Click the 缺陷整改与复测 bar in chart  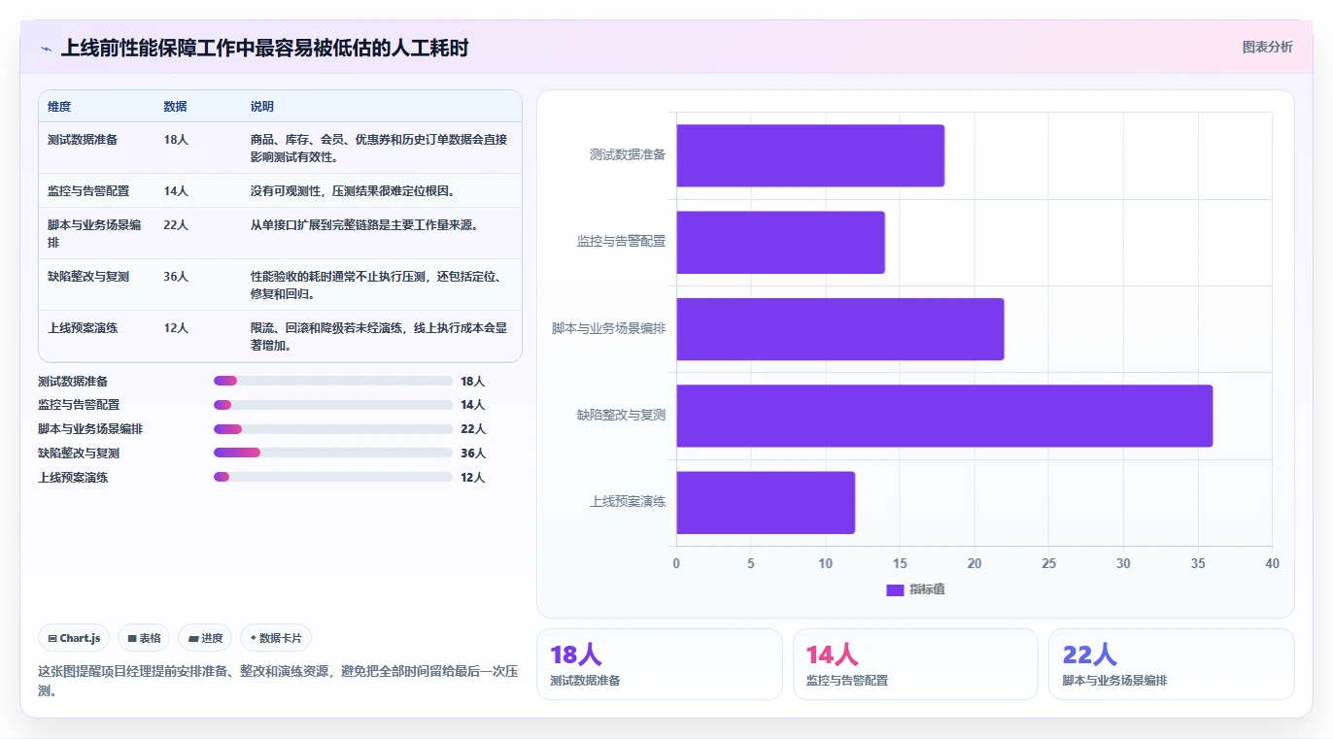[944, 416]
